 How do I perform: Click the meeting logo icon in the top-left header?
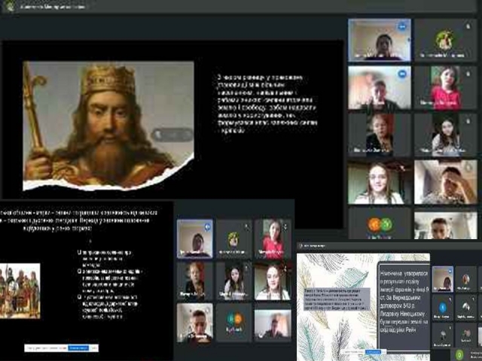pos(9,7)
